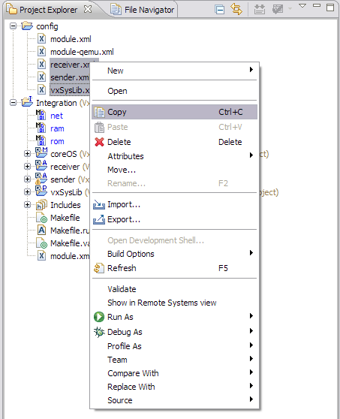Click the Makefile.ru file icon
This screenshot has width=340, height=419.
[x=41, y=231]
